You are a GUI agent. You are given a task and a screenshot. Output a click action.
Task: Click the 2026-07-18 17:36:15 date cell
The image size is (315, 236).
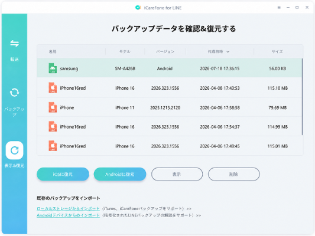(220, 68)
